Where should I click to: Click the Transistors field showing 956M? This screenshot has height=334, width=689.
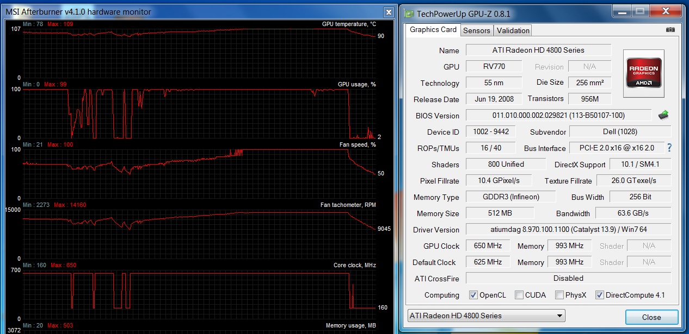tap(589, 99)
